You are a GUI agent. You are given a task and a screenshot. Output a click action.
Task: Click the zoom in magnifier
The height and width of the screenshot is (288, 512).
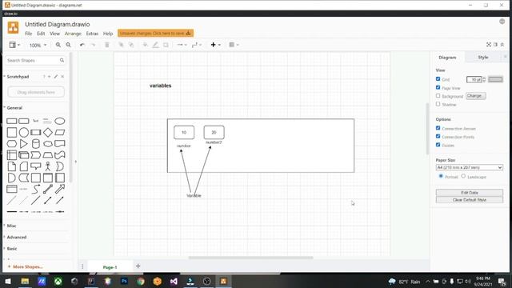coord(58,45)
